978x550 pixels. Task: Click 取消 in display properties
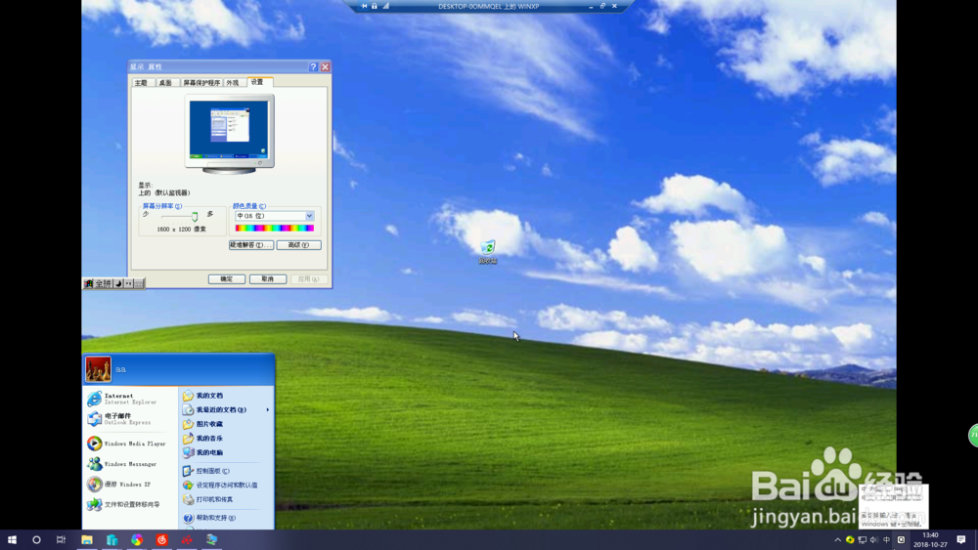(268, 279)
